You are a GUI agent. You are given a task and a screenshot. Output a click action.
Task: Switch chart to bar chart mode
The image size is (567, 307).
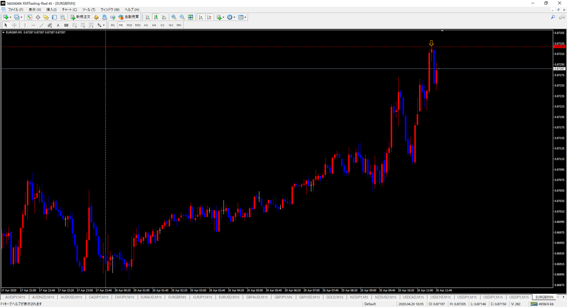click(147, 17)
